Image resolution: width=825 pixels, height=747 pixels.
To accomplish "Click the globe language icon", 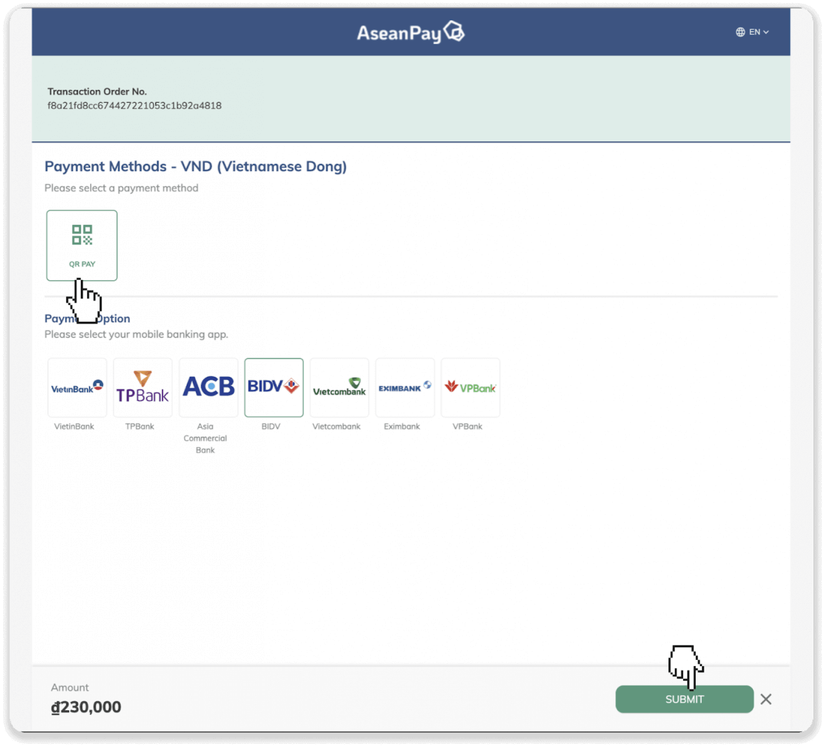I will tap(740, 32).
